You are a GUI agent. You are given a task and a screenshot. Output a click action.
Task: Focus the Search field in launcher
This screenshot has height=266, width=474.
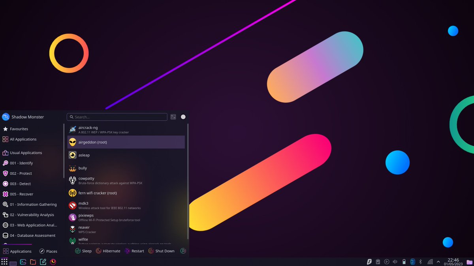[x=117, y=117]
